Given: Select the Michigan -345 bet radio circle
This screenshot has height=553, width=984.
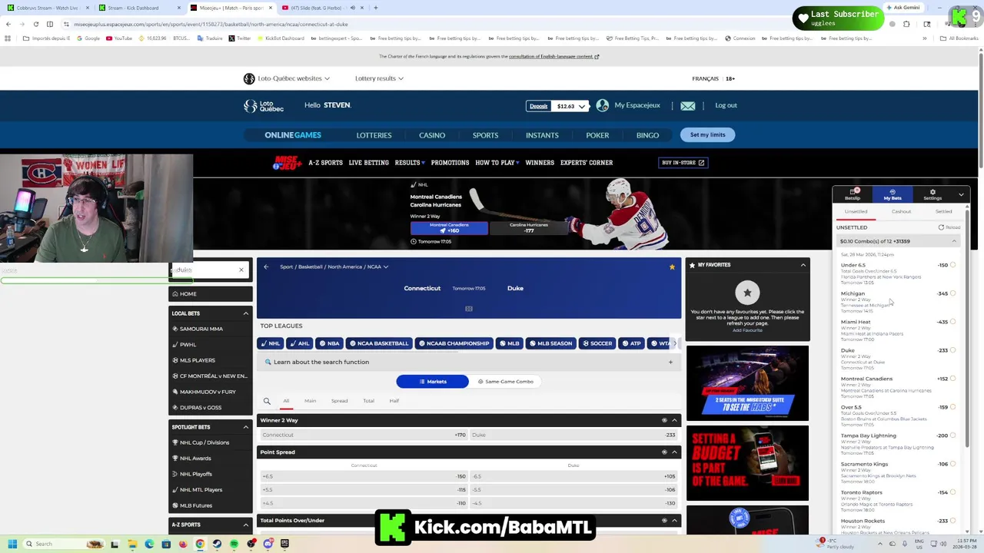Looking at the screenshot, I should (953, 293).
